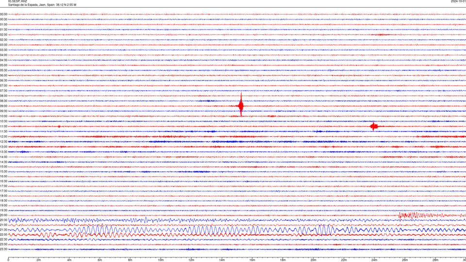Click the 14m tick label on time axis

(222, 260)
